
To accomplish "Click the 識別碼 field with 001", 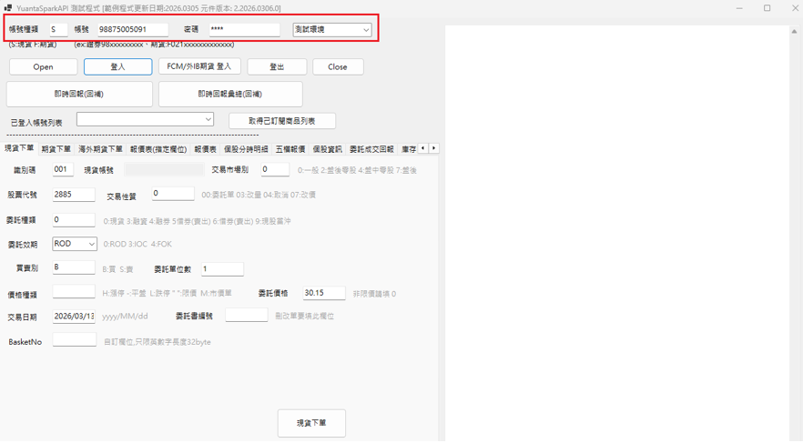I will pos(63,169).
